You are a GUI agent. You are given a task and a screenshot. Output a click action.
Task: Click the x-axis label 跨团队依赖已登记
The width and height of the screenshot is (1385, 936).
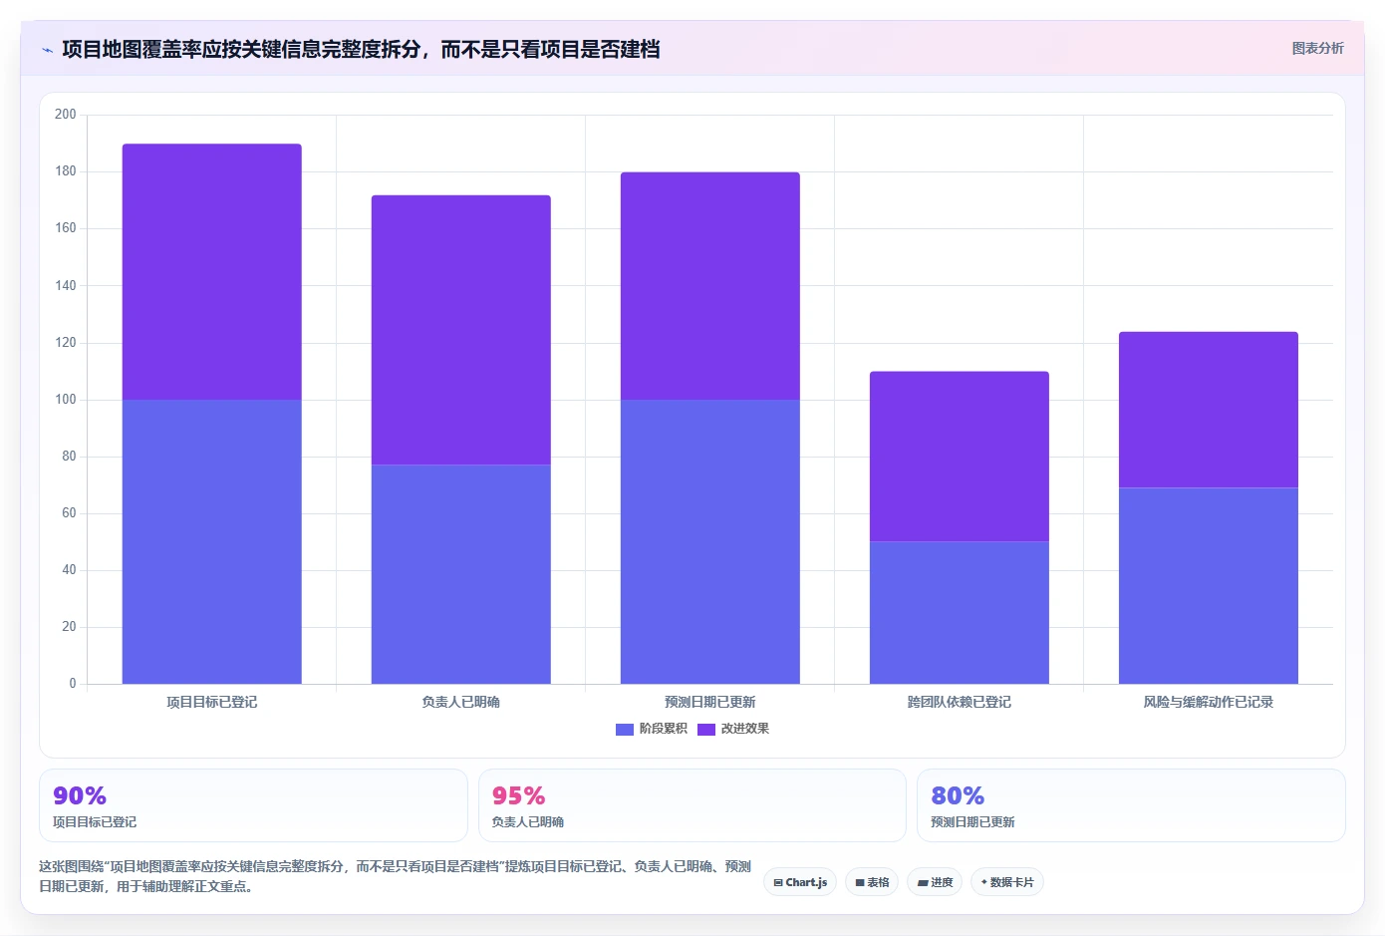[x=960, y=702]
